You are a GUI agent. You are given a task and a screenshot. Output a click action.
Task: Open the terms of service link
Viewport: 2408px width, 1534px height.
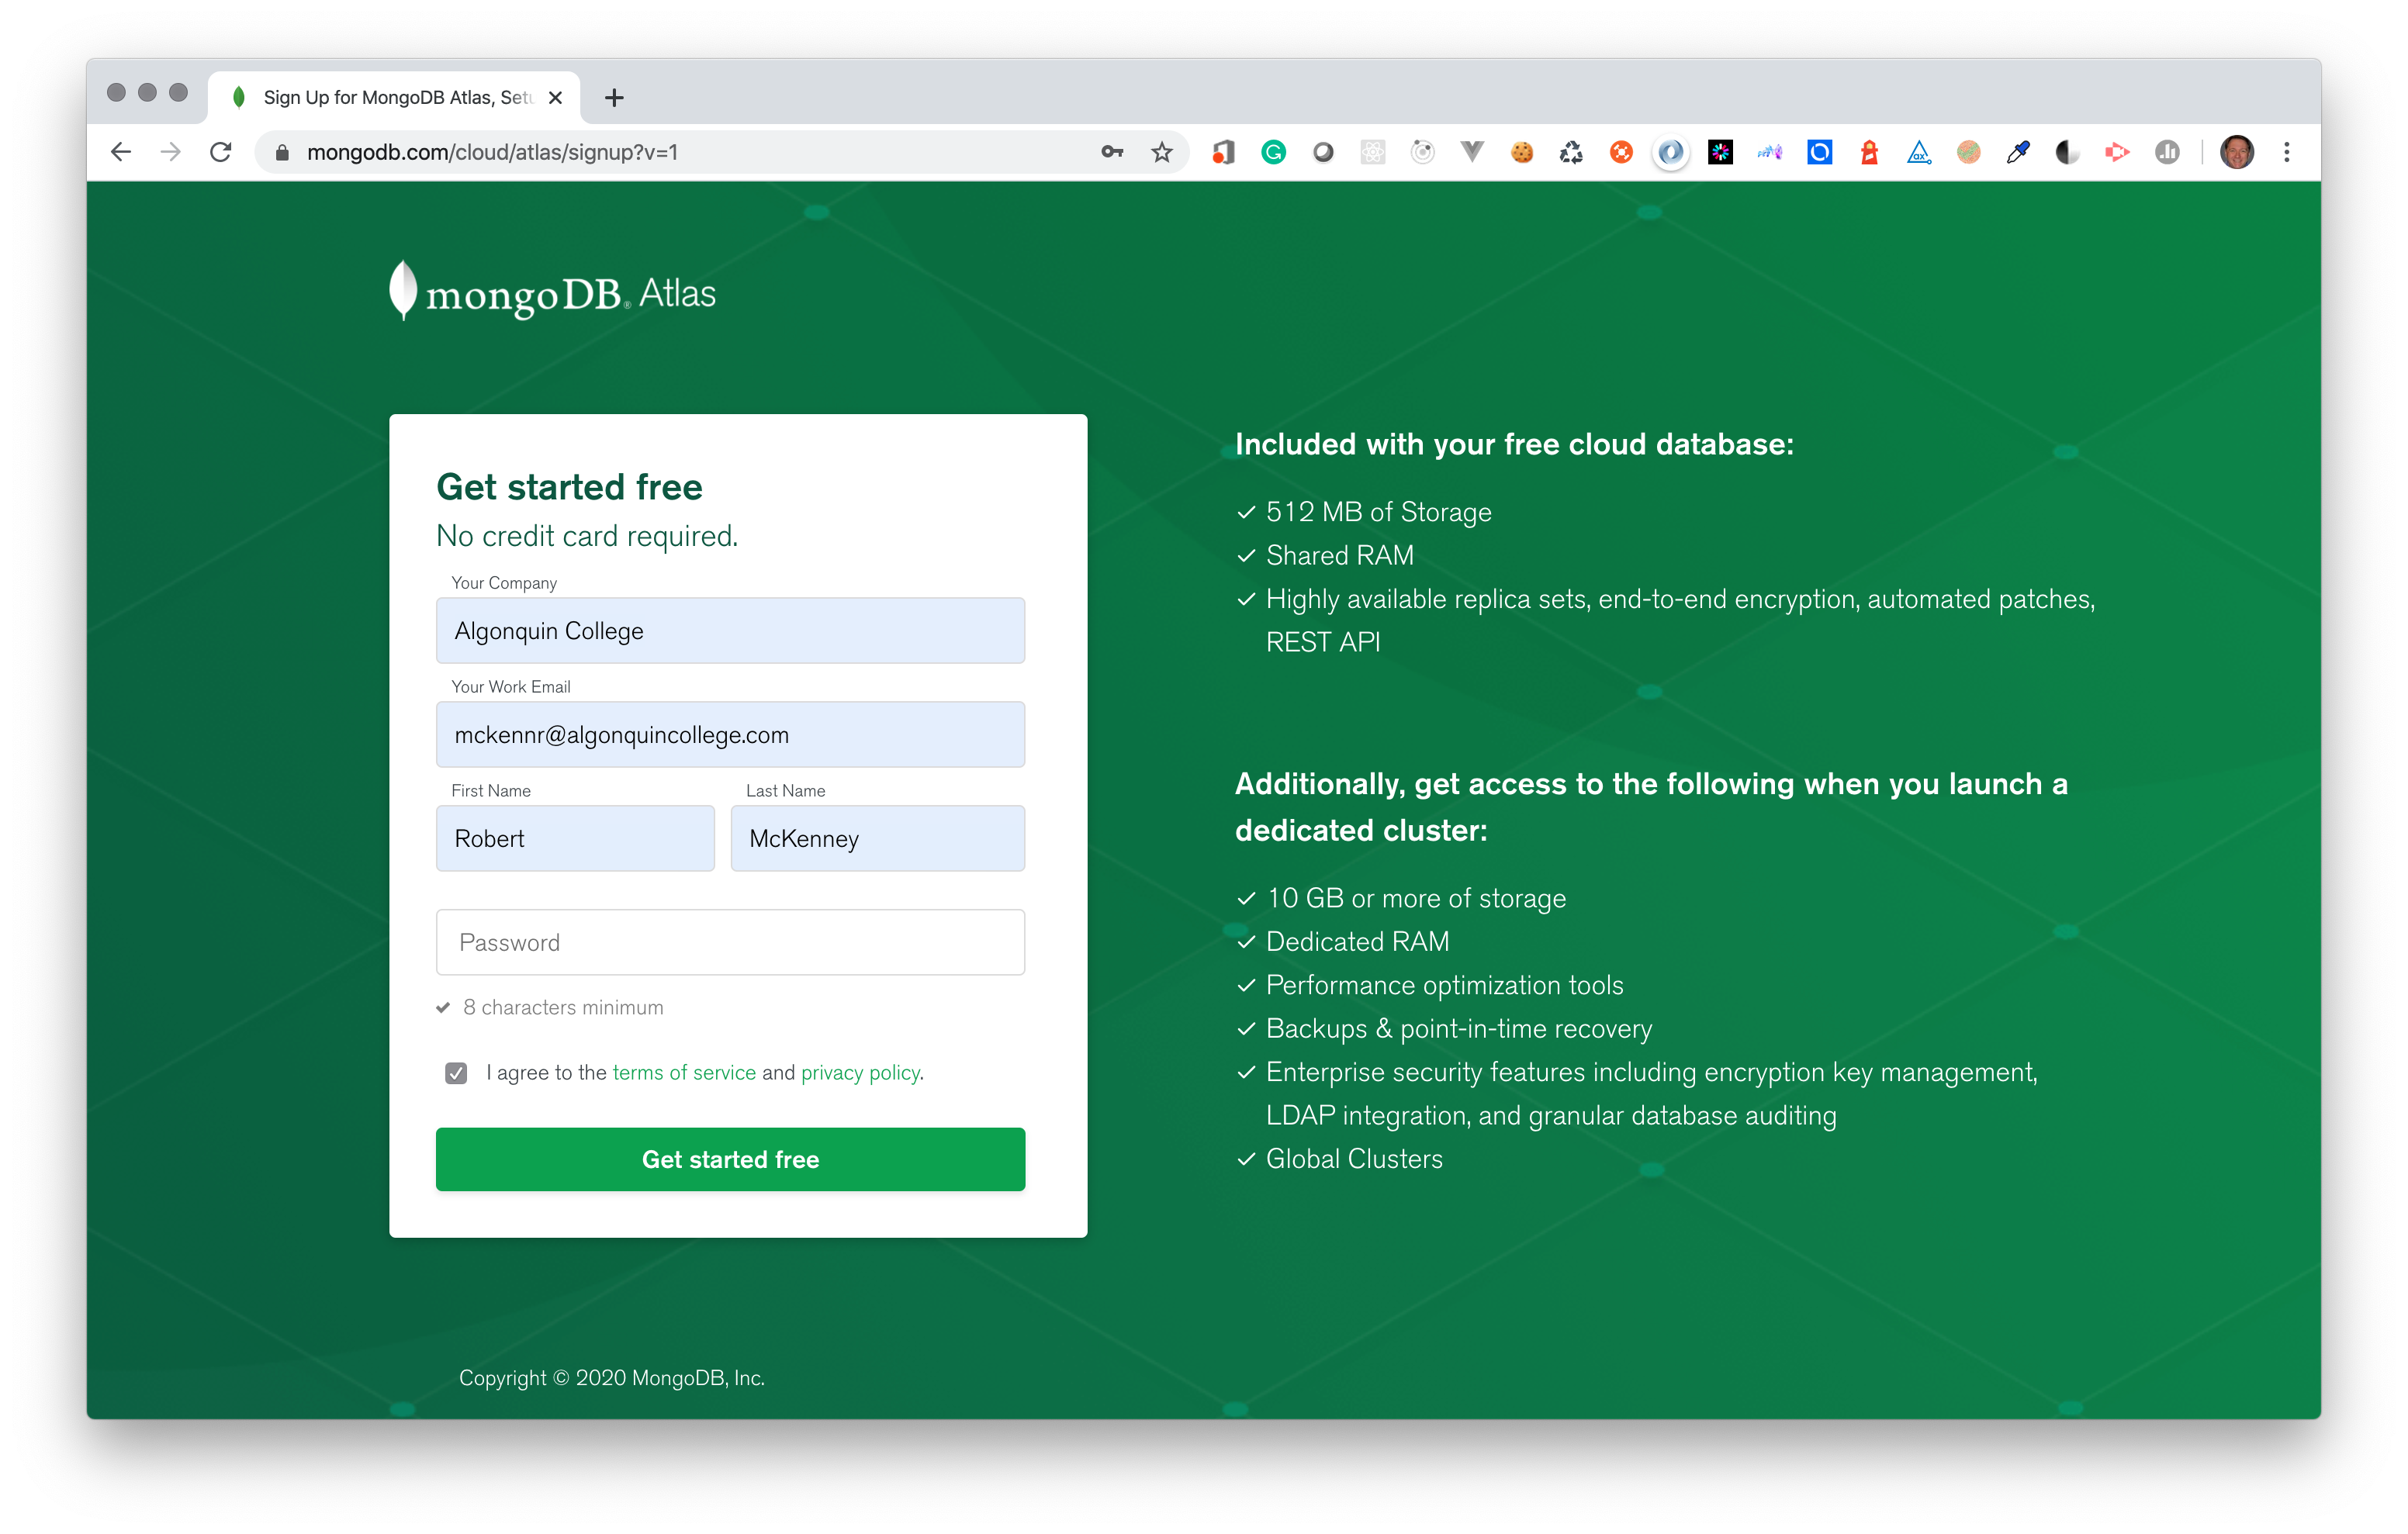(684, 1072)
